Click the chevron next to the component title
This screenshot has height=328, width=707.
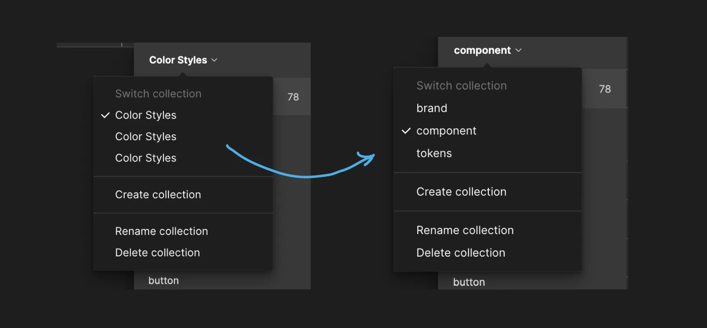(x=518, y=50)
